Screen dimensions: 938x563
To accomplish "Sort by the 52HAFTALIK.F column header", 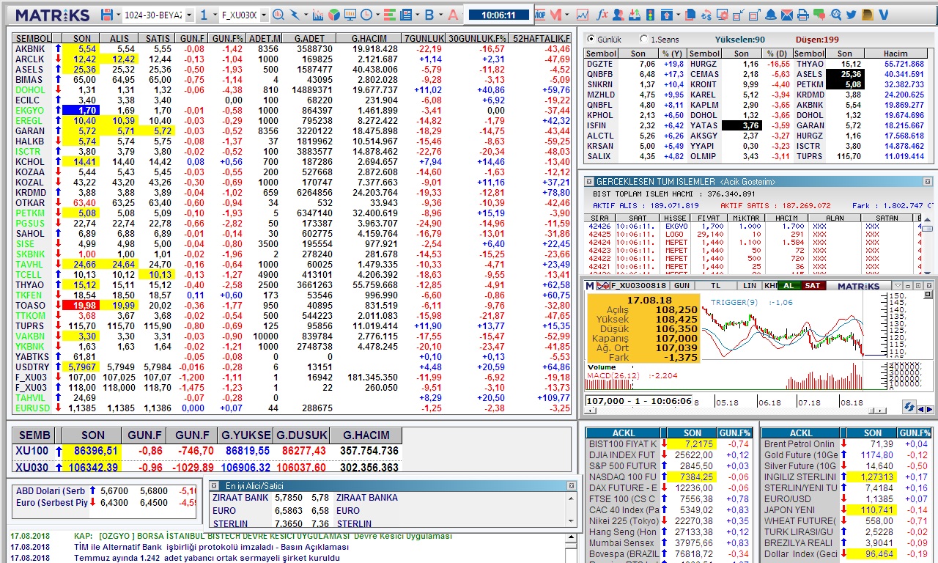I will click(x=541, y=38).
